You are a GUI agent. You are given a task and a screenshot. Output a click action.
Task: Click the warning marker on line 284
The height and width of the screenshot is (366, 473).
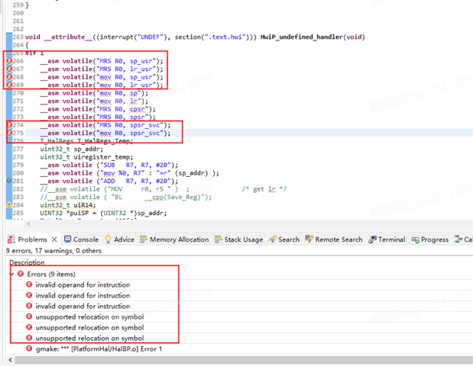point(9,205)
